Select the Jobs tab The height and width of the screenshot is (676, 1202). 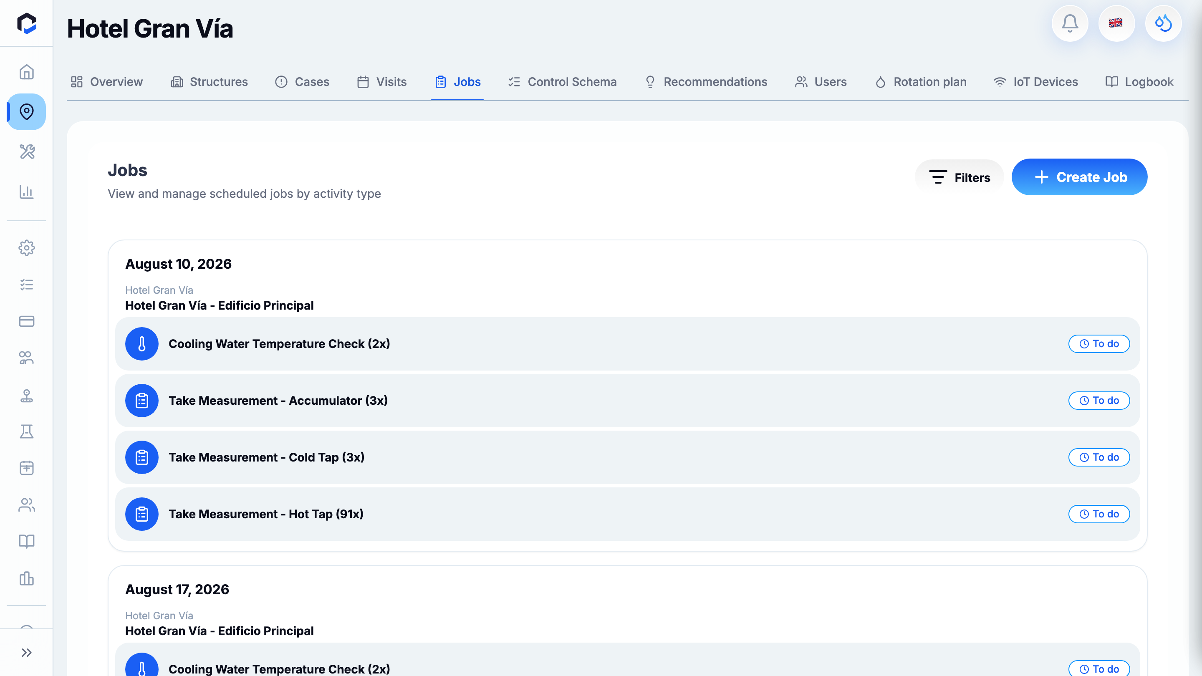point(458,82)
